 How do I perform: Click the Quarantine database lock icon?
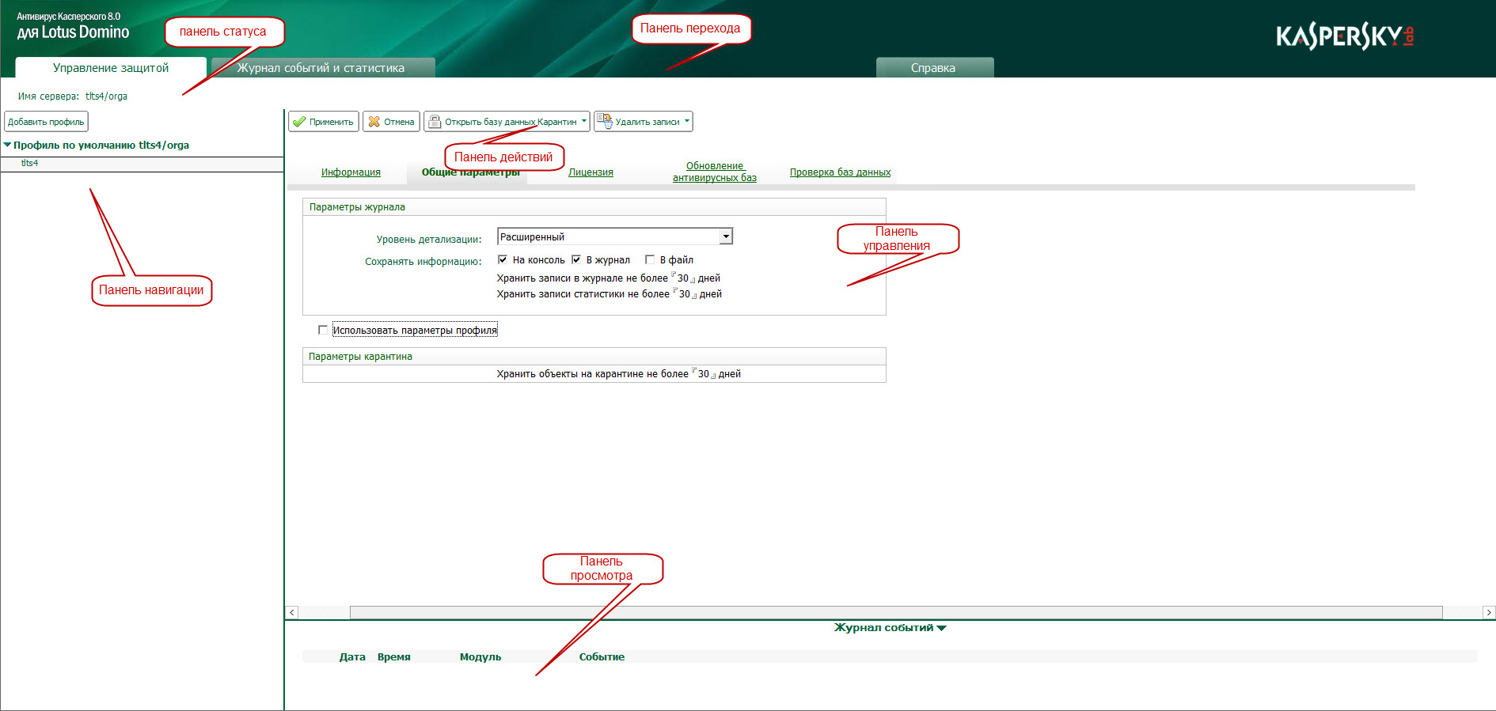[x=435, y=121]
